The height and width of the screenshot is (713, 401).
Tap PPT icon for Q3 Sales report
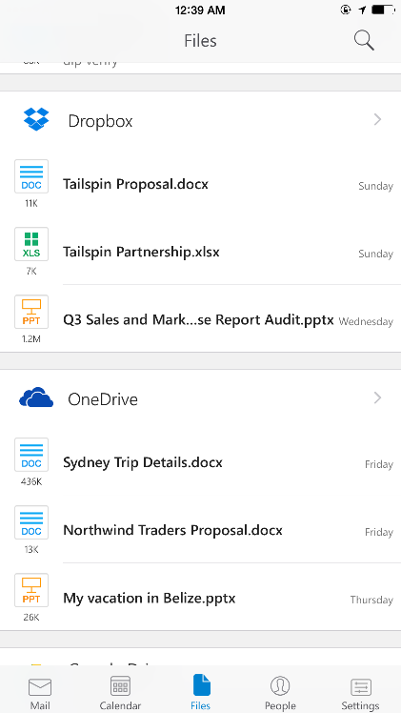(x=31, y=312)
